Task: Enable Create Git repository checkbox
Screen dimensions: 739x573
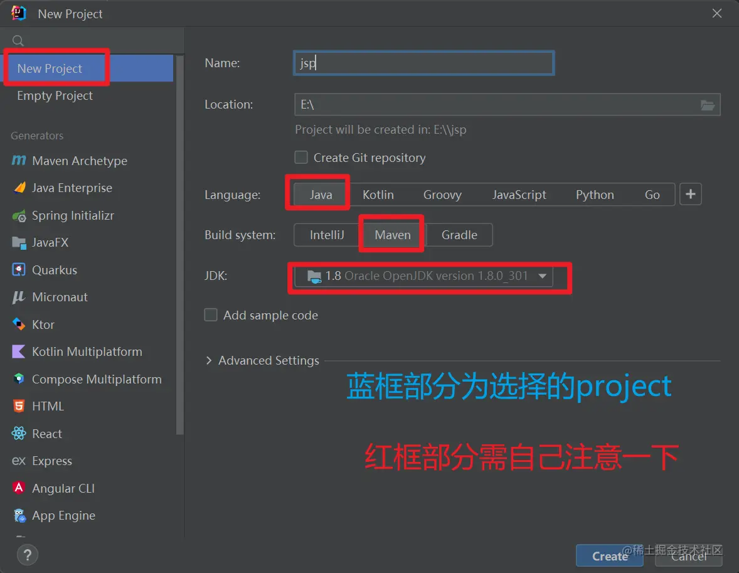Action: point(301,157)
